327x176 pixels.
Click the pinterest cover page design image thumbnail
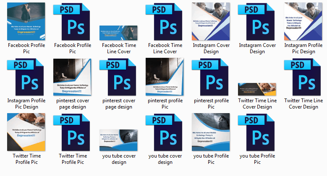[73, 78]
